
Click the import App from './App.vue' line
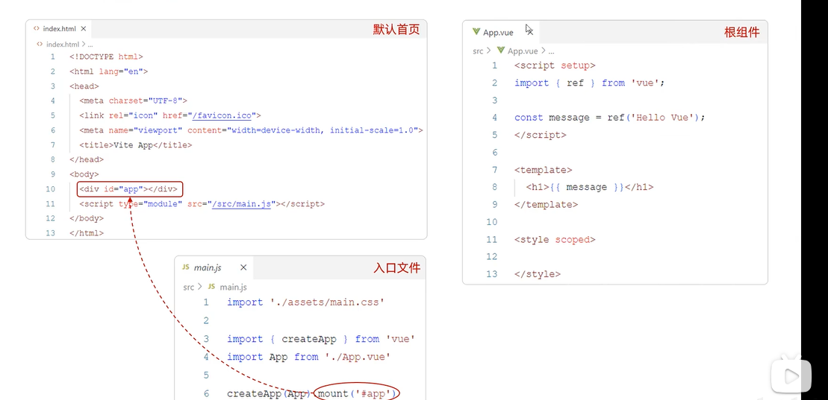(309, 357)
